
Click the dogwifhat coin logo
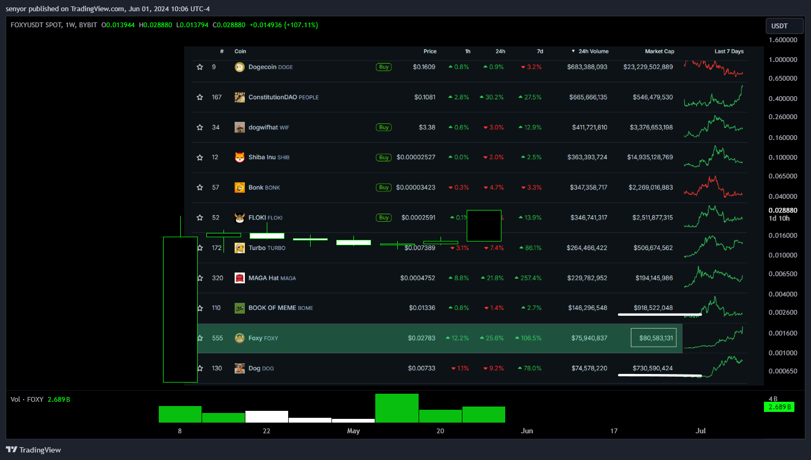tap(240, 128)
